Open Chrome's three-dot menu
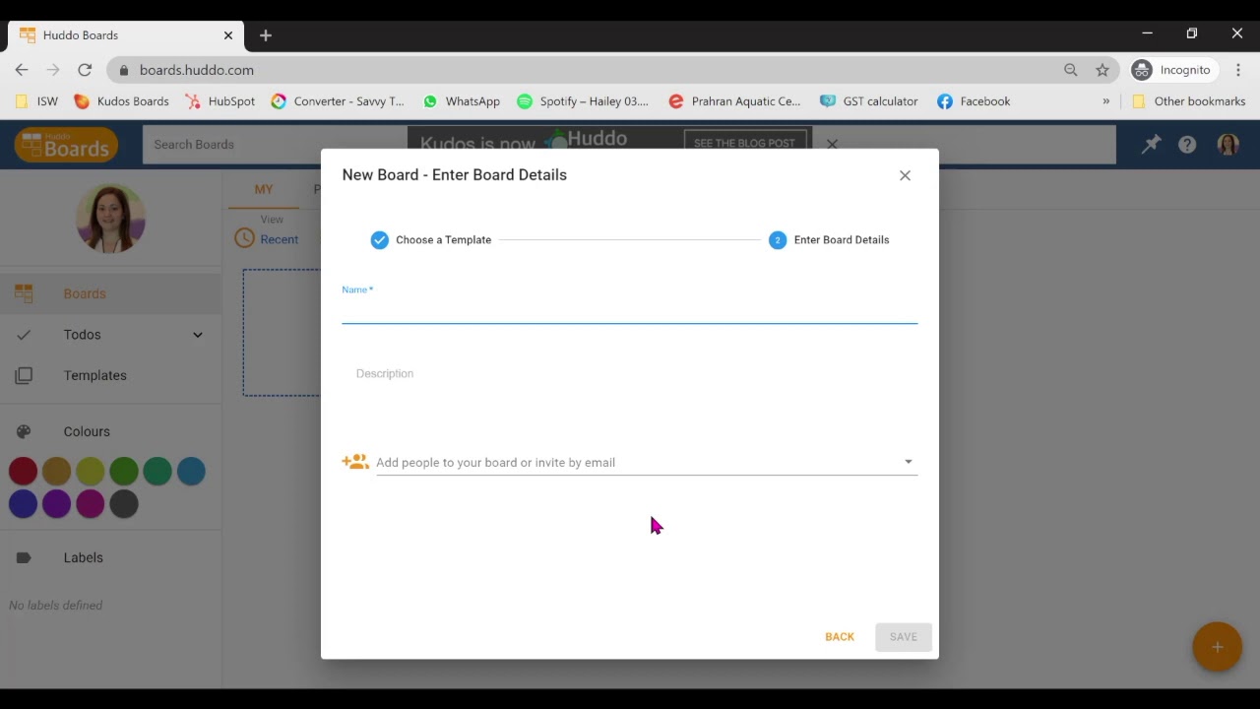This screenshot has height=709, width=1260. [1238, 70]
